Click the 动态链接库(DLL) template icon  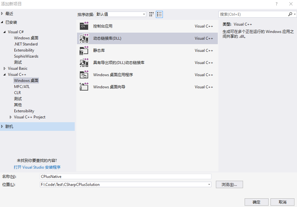click(84, 38)
